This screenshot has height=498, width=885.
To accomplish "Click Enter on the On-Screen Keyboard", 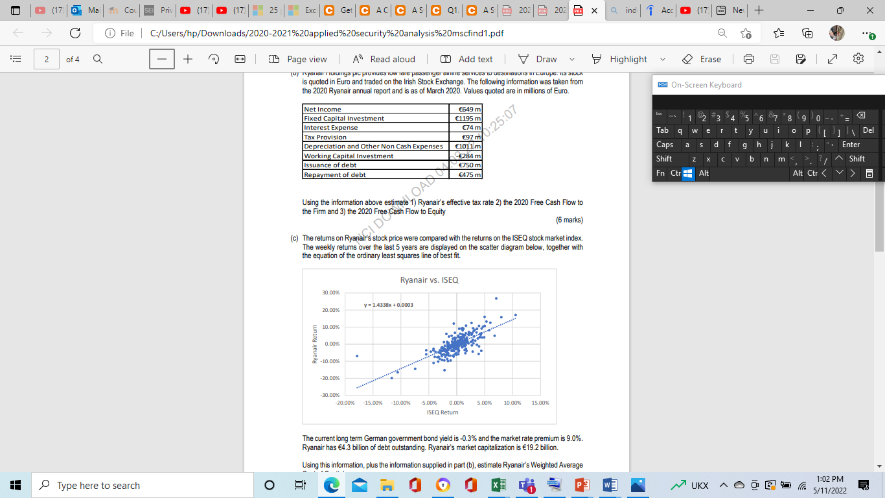I will [850, 145].
